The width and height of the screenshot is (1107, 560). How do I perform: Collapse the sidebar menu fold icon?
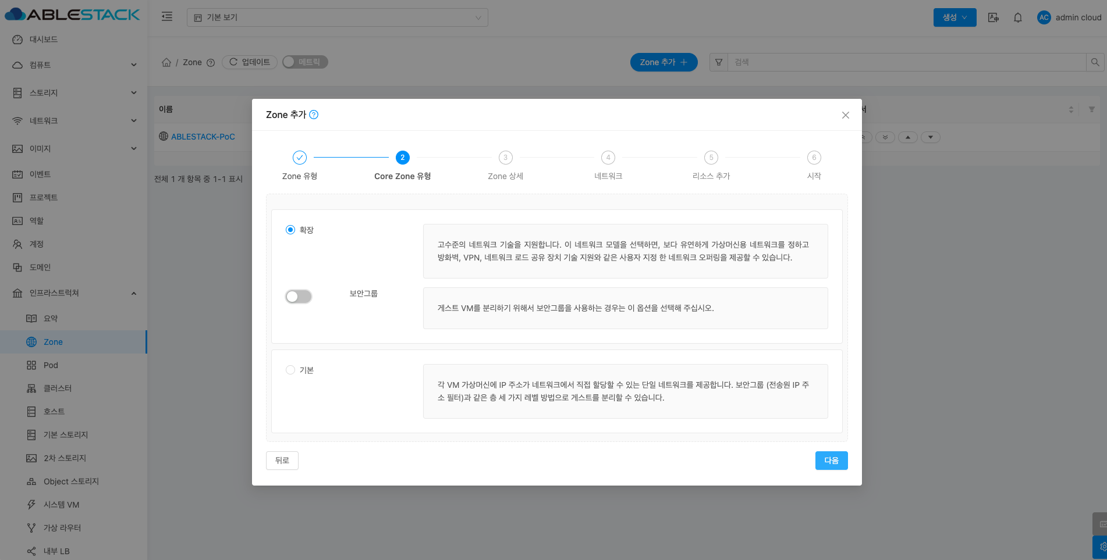167,17
